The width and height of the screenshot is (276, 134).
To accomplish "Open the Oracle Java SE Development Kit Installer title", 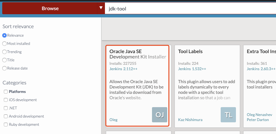I will pos(138,54).
